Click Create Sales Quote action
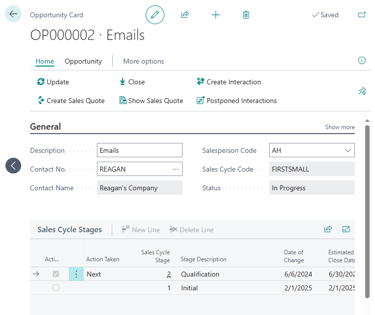Viewport: 375px width, 315px height. (x=71, y=101)
